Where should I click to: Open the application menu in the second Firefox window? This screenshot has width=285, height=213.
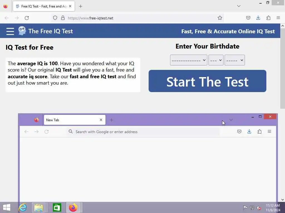click(x=269, y=131)
